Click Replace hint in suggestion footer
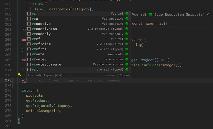The height and width of the screenshot is (129, 213). [53, 75]
